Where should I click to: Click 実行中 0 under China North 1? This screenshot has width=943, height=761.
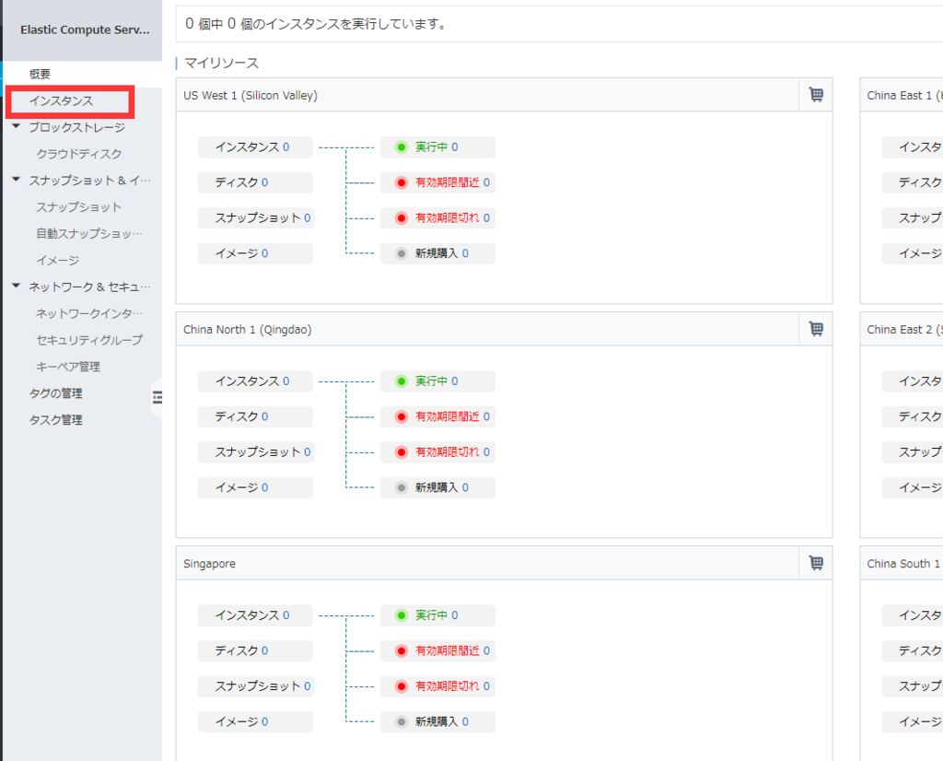point(437,380)
